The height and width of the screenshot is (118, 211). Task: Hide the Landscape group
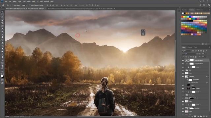[183, 95]
